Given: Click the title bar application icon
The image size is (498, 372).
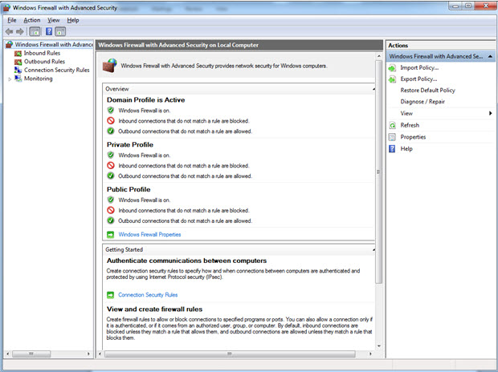Looking at the screenshot, I should click(x=6, y=7).
